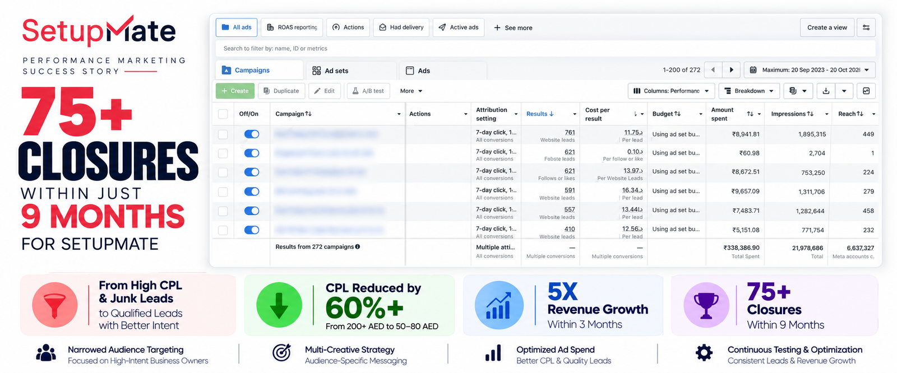
Task: Click the sort arrow in Cost per result header
Action: pyautogui.click(x=635, y=114)
